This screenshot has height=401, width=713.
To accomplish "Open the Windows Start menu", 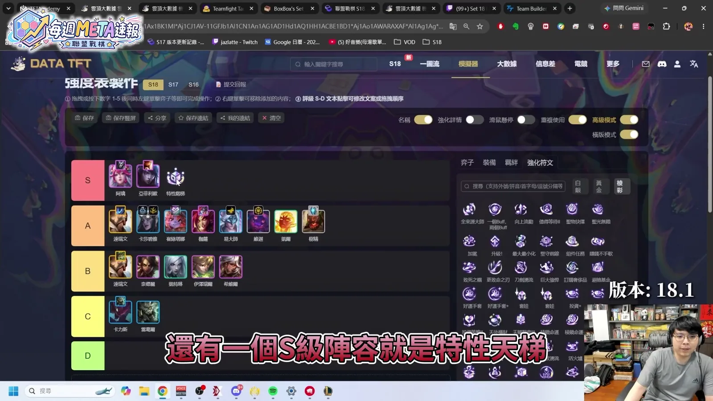I will pos(13,391).
